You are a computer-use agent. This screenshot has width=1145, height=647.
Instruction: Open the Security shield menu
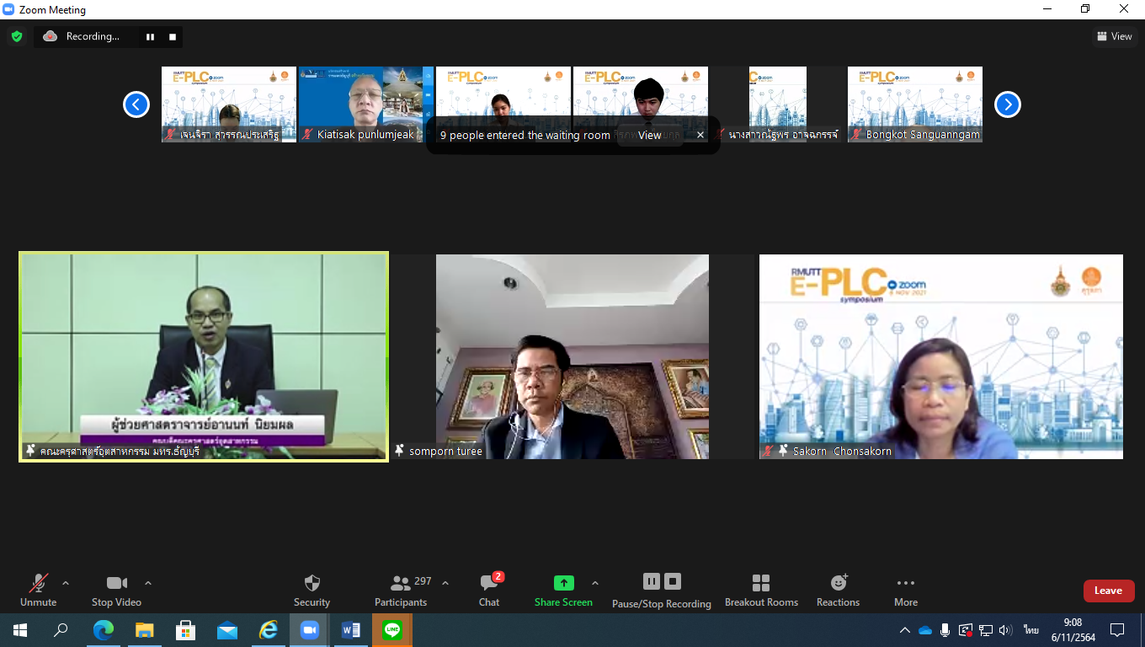[312, 590]
